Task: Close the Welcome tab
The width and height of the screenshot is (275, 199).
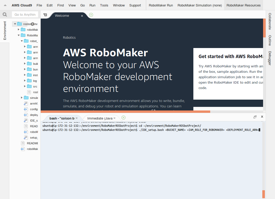Action: coord(82,16)
